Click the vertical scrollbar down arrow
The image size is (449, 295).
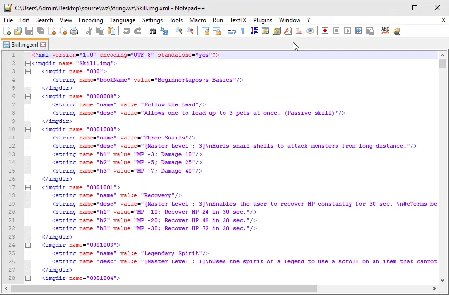(x=442, y=280)
